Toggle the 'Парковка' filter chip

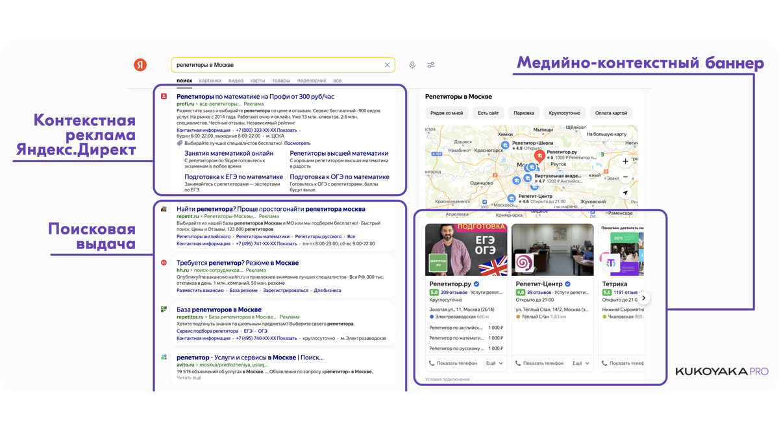523,113
